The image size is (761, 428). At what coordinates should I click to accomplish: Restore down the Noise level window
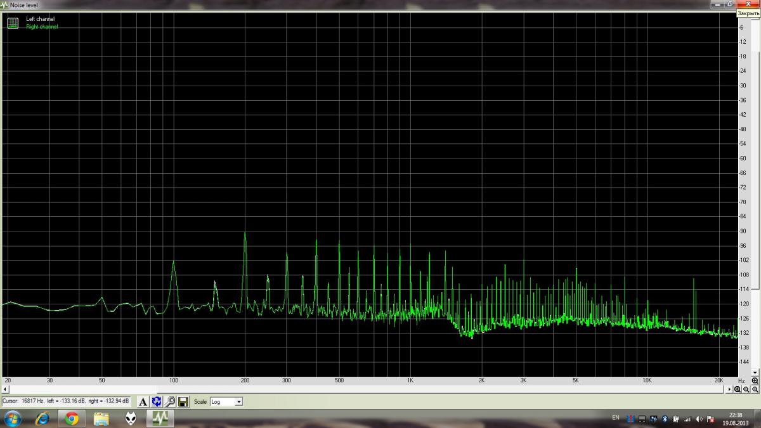pyautogui.click(x=729, y=4)
